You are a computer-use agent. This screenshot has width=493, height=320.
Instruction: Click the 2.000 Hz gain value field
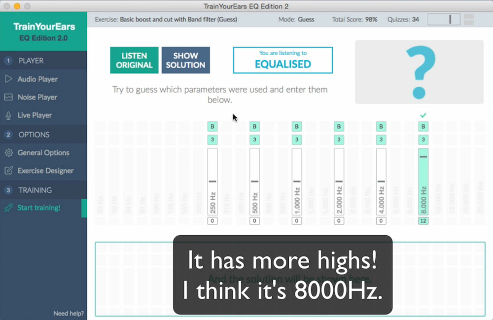(x=339, y=221)
